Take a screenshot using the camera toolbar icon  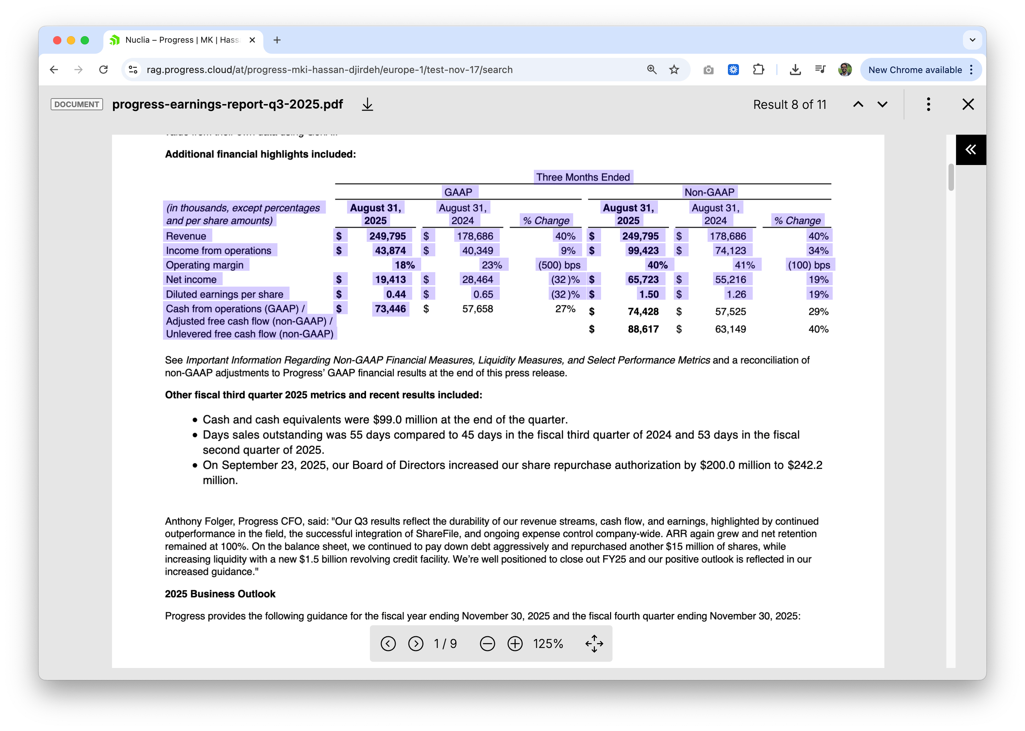[x=708, y=69]
